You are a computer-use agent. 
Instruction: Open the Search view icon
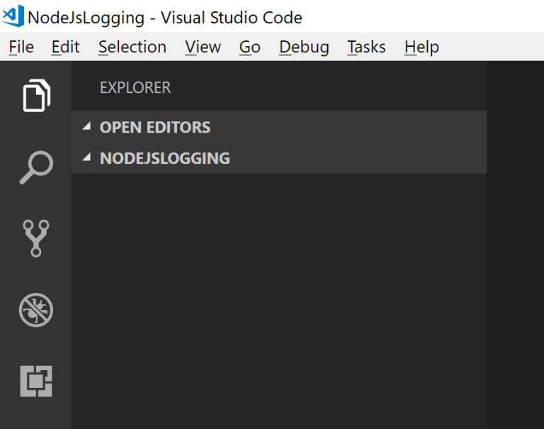(x=36, y=167)
